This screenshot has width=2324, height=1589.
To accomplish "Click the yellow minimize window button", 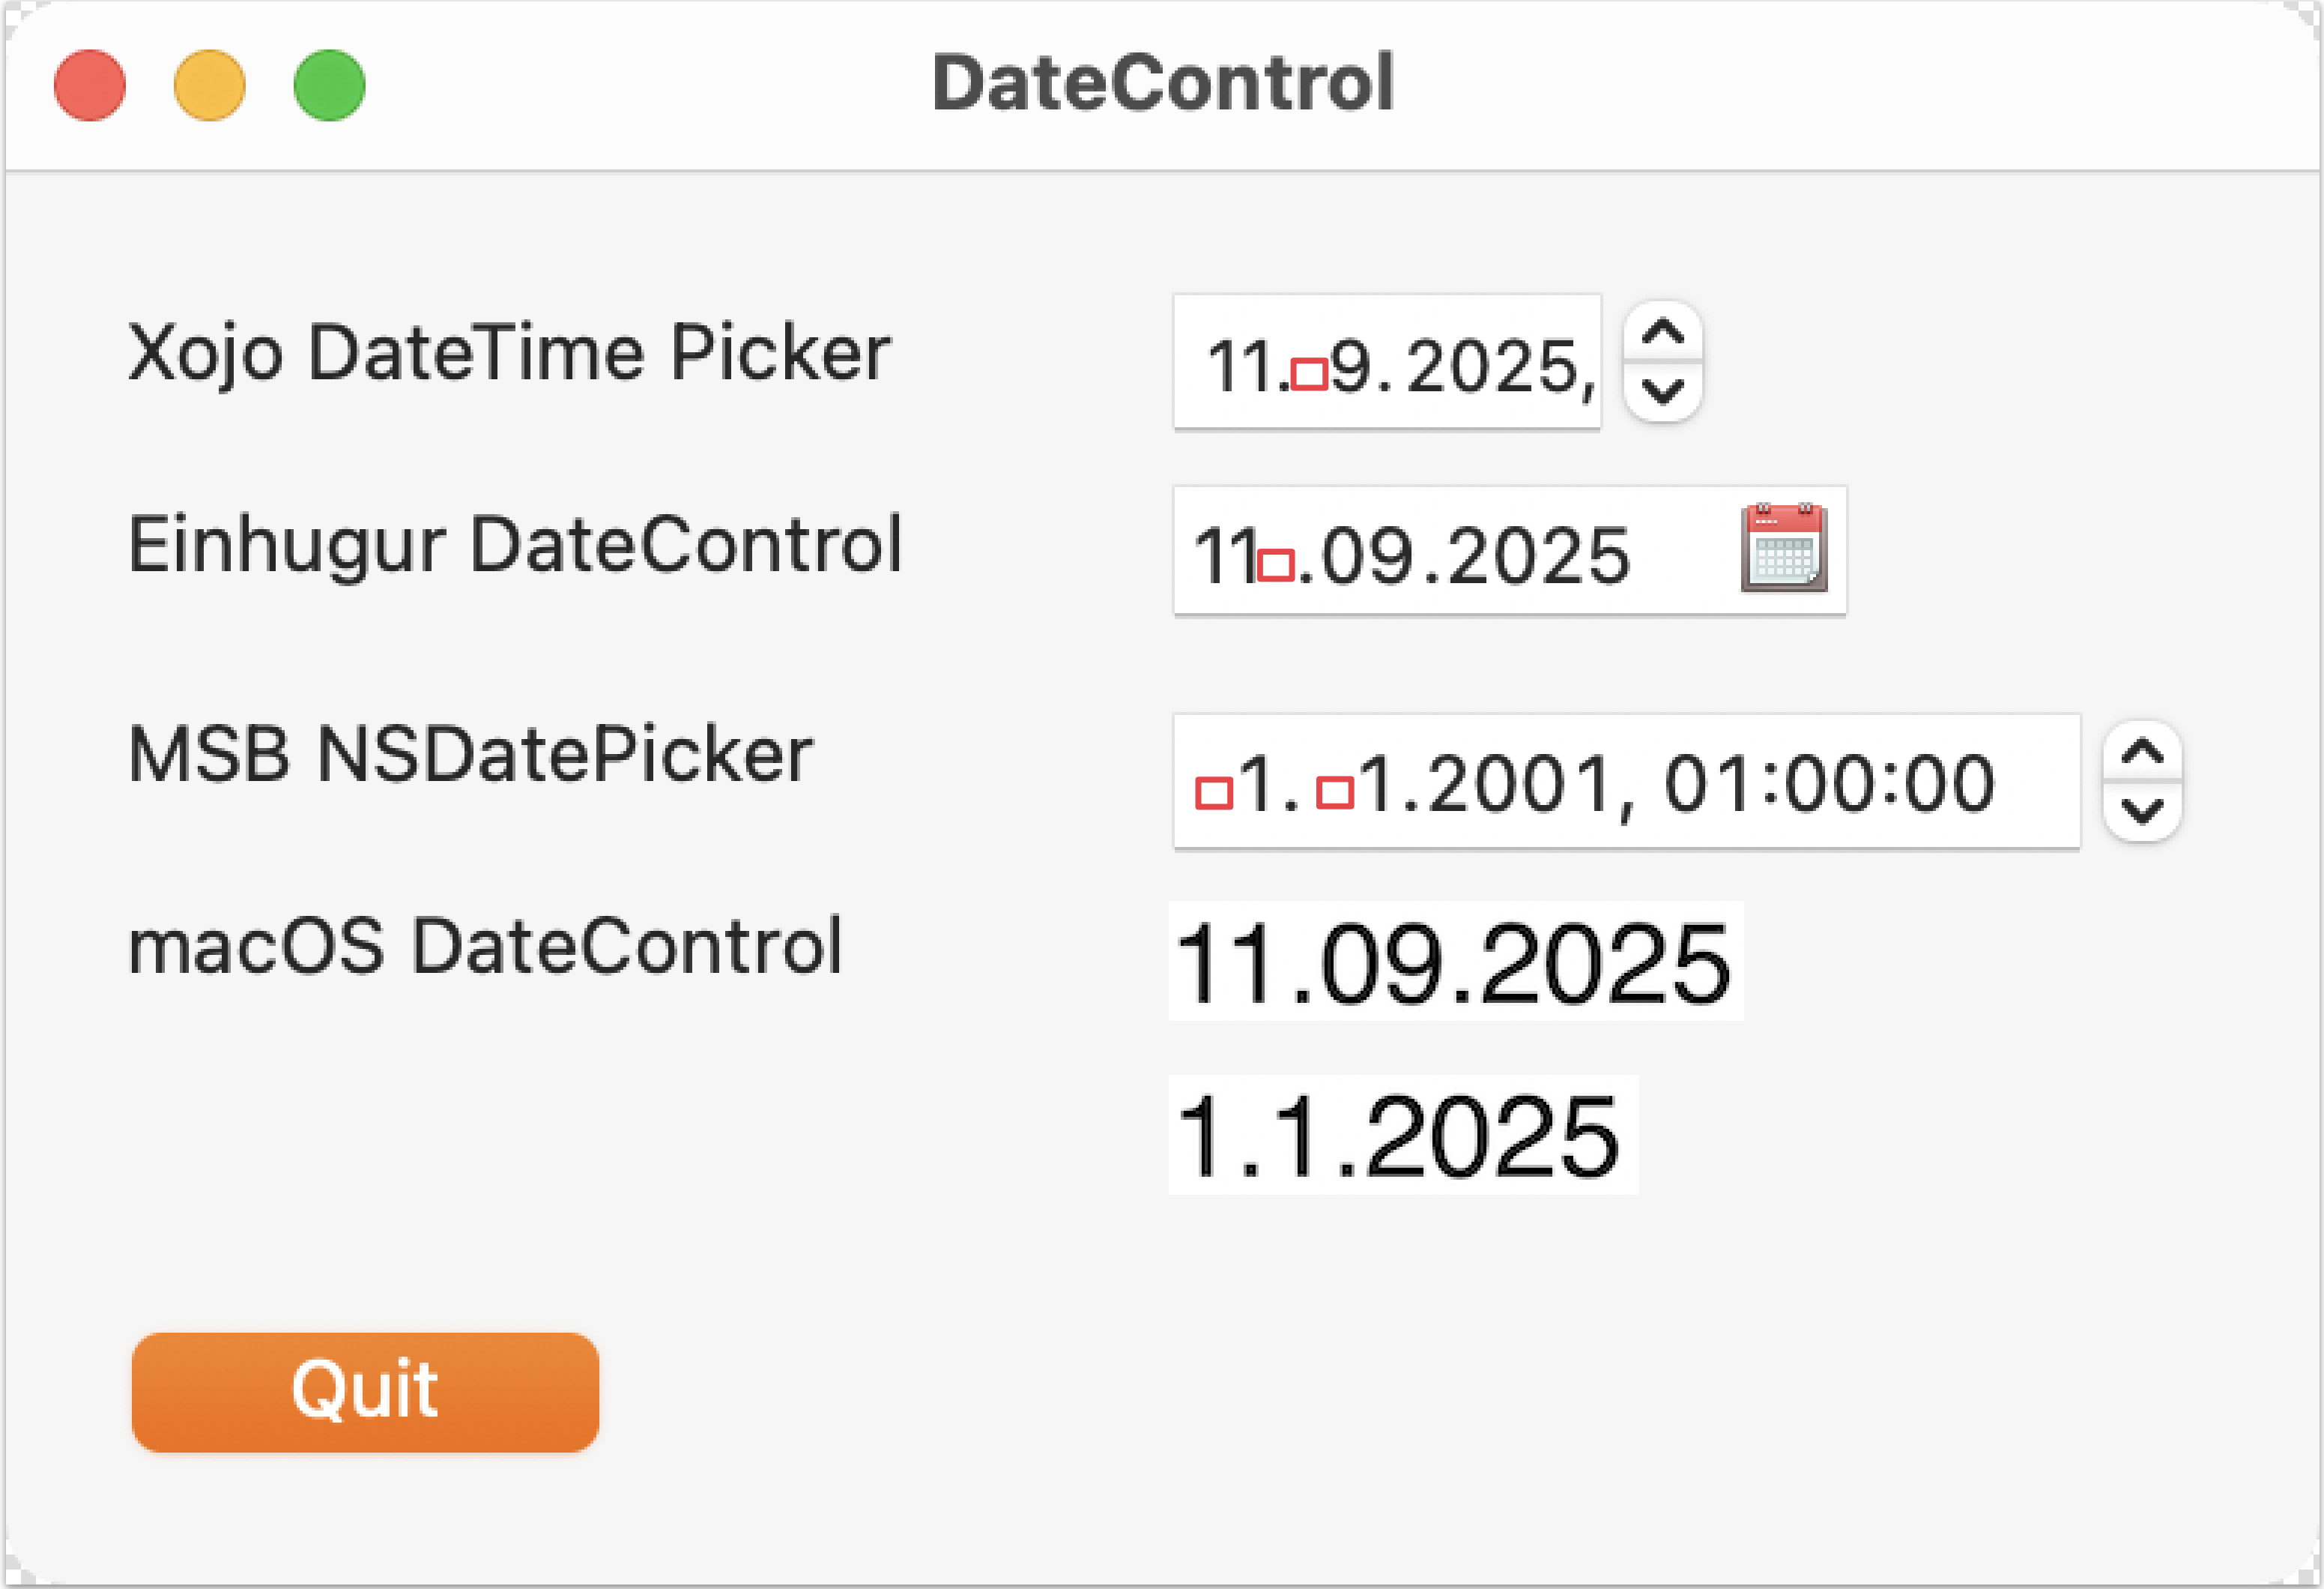I will (209, 84).
